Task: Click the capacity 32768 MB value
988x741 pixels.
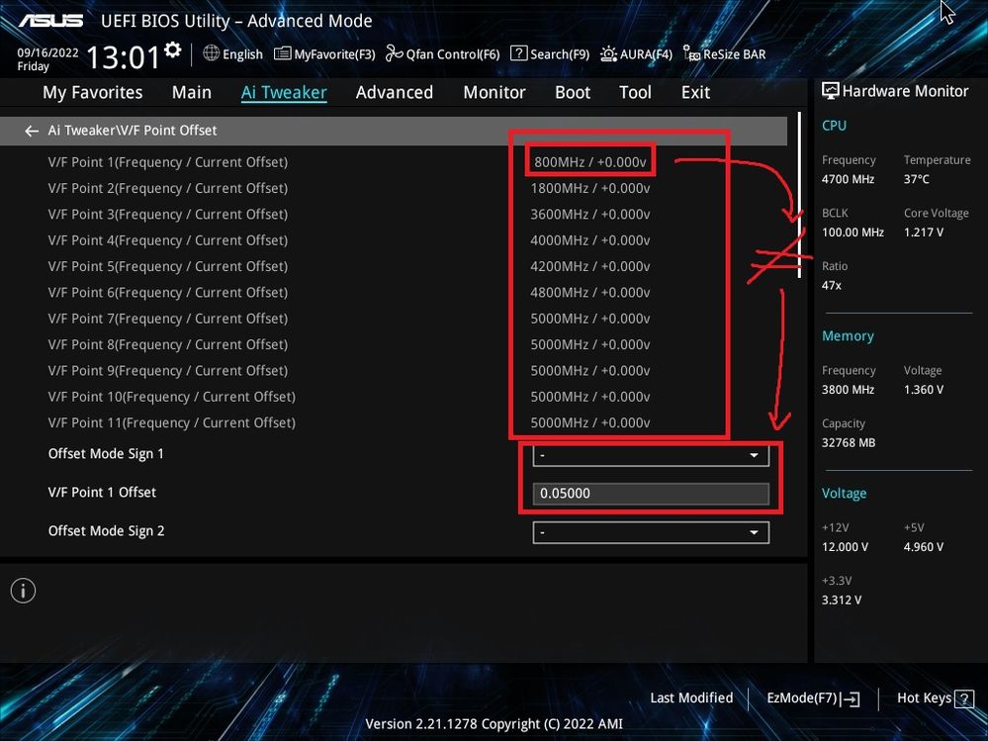Action: 849,443
